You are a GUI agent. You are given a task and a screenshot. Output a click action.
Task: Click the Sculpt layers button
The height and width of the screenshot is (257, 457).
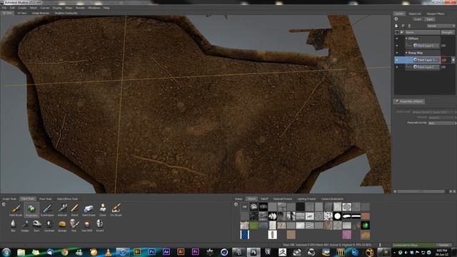point(417,19)
